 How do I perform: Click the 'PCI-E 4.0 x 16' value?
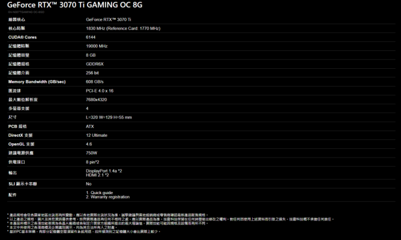tap(100, 91)
